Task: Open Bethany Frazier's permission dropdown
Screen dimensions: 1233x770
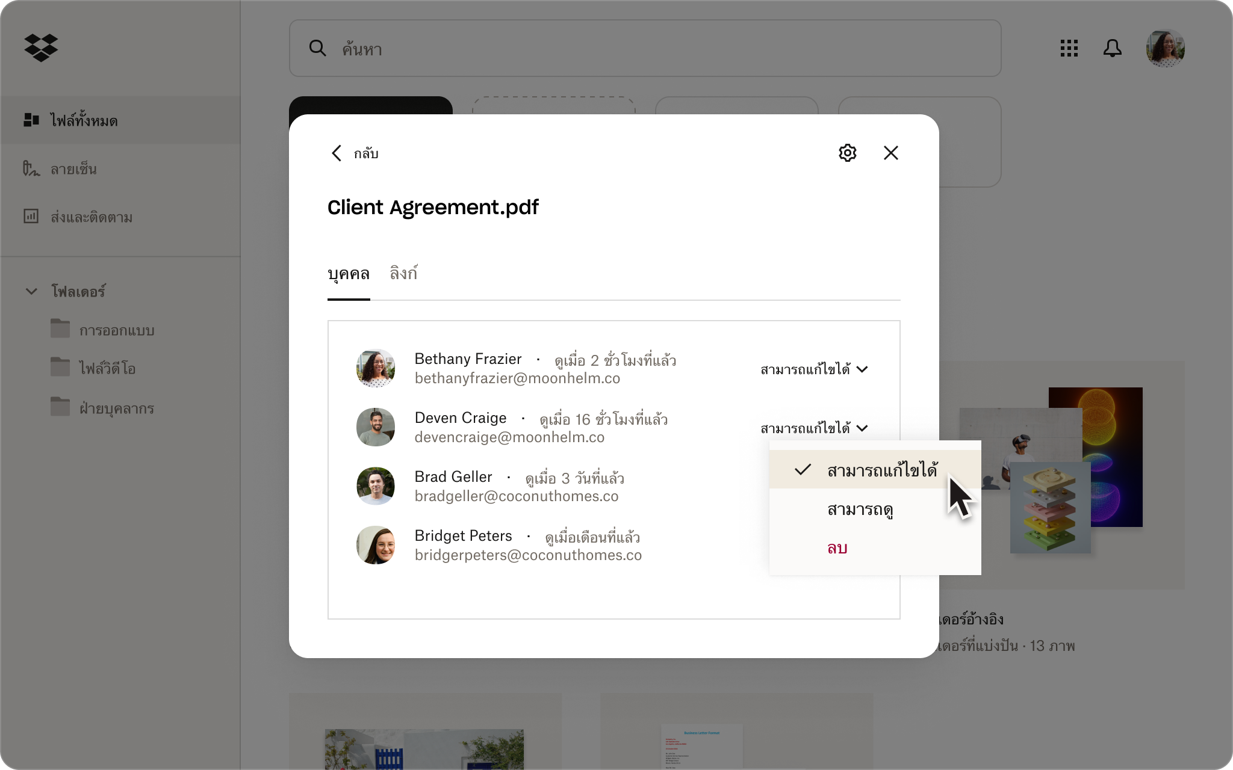Action: coord(814,369)
